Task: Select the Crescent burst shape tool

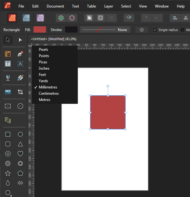Action: click(x=20, y=163)
